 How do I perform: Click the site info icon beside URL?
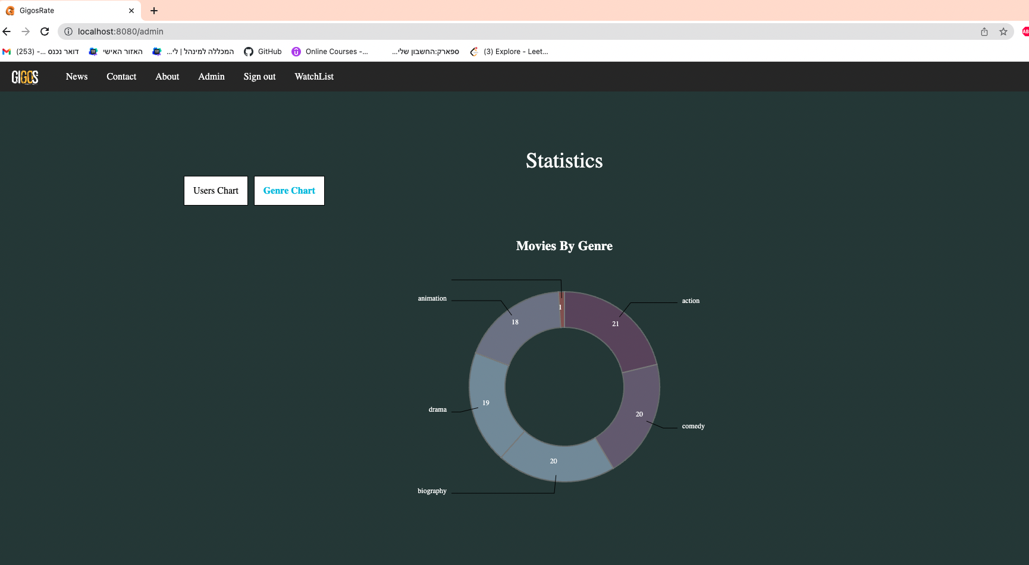(68, 31)
